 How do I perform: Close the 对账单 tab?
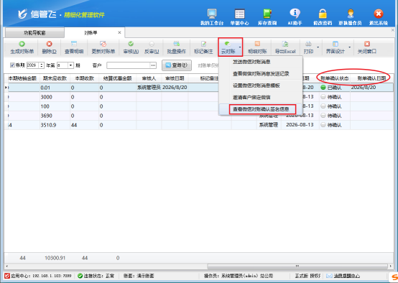pyautogui.click(x=119, y=32)
